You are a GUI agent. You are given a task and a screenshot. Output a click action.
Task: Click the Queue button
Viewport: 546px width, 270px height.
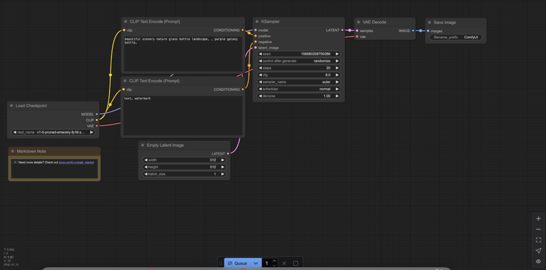237,263
